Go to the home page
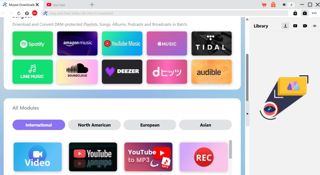Viewport: 320px width, 175px height. coord(27,13)
